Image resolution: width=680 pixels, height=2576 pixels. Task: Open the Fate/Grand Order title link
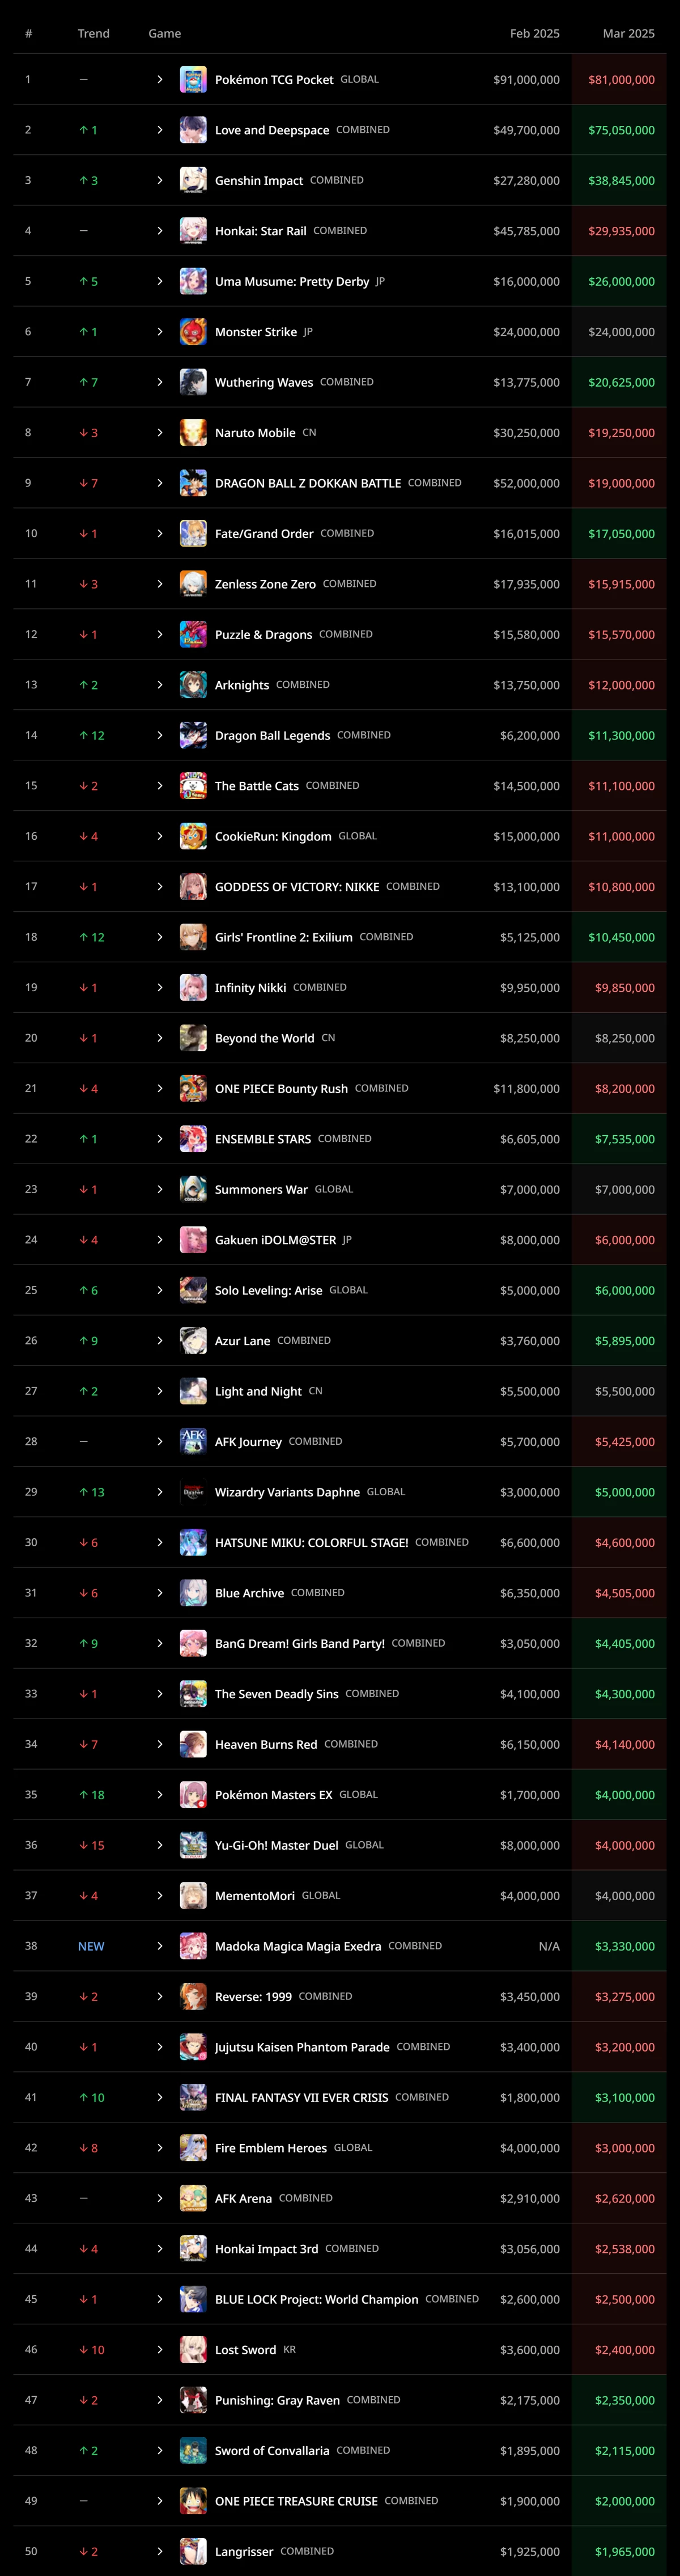tap(264, 534)
